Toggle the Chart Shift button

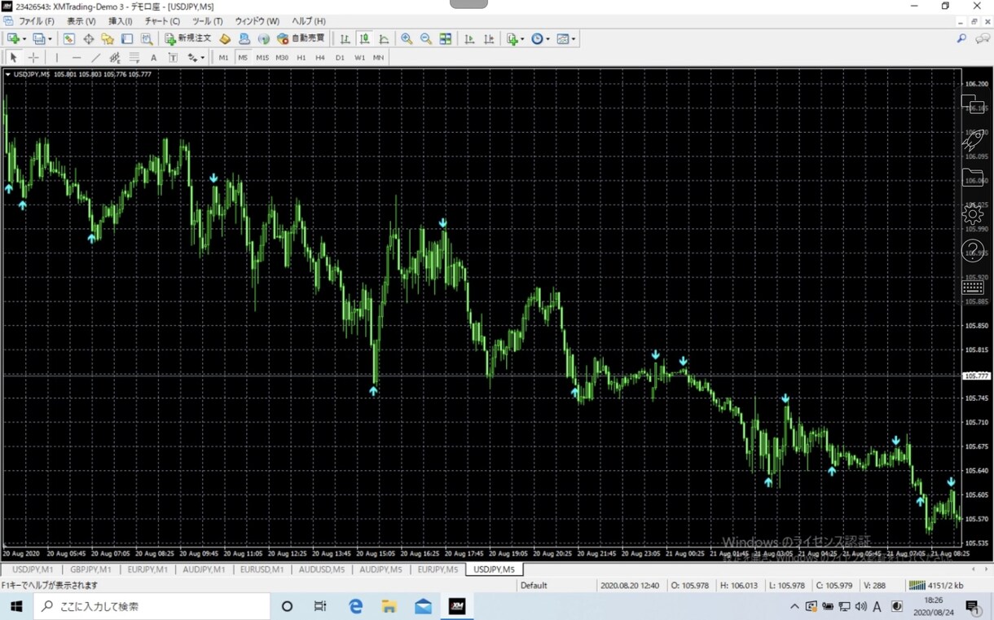point(488,38)
